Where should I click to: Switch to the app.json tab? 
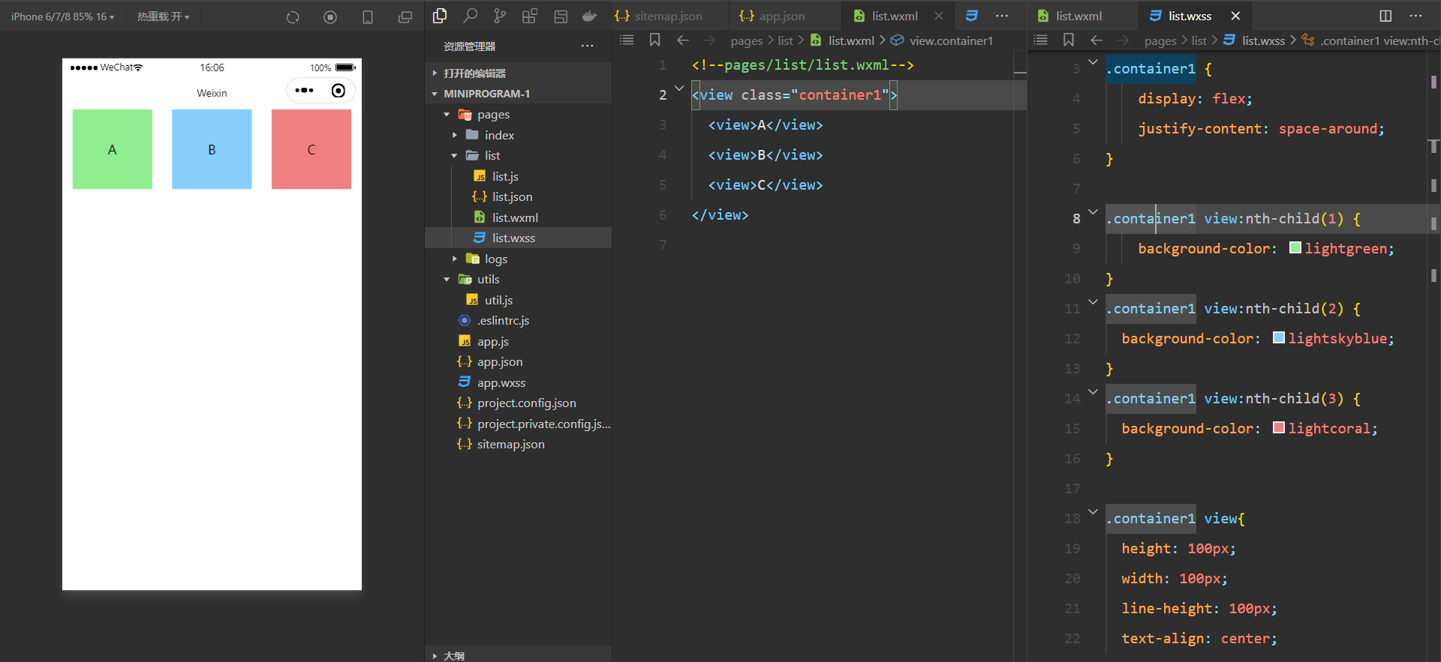click(781, 16)
